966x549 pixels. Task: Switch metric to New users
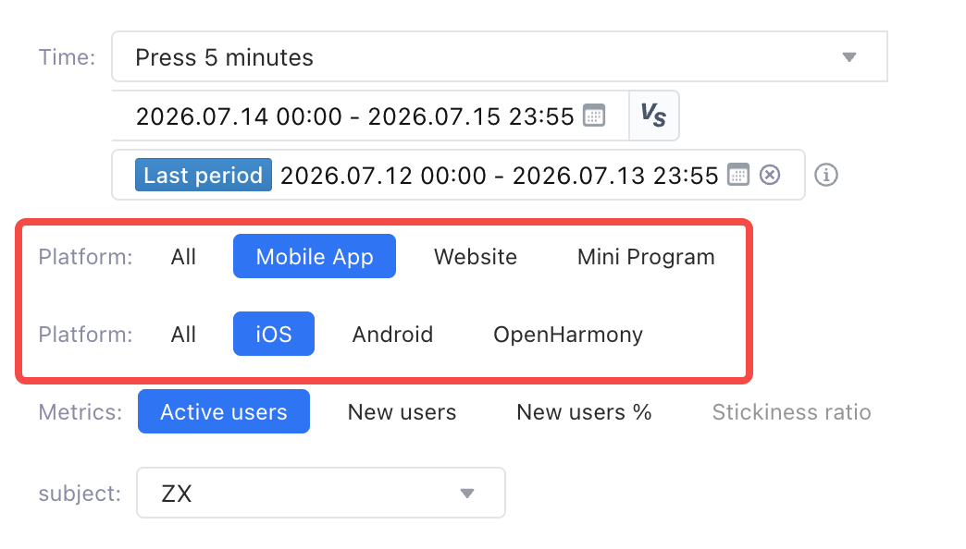402,412
